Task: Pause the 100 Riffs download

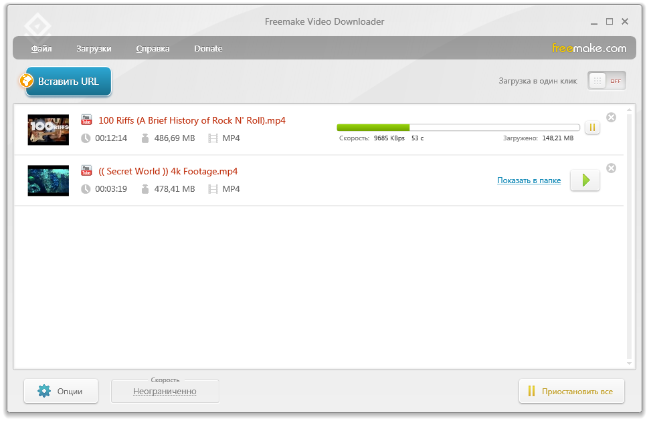Action: pyautogui.click(x=592, y=128)
